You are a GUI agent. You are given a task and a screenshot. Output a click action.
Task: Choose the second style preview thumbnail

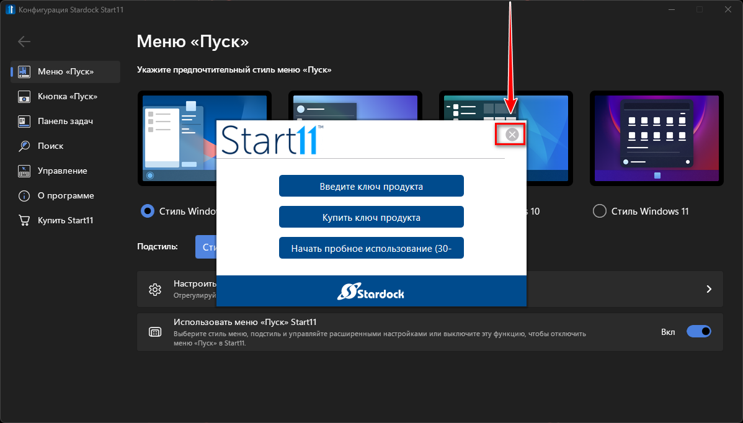coord(355,105)
